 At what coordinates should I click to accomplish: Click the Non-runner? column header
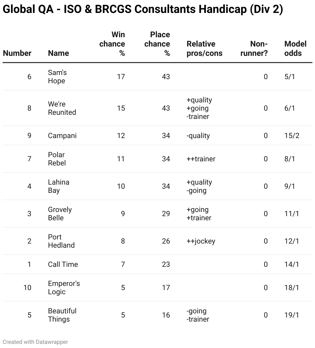pos(254,49)
